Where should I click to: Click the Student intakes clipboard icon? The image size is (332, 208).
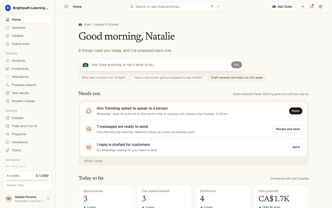point(7,101)
